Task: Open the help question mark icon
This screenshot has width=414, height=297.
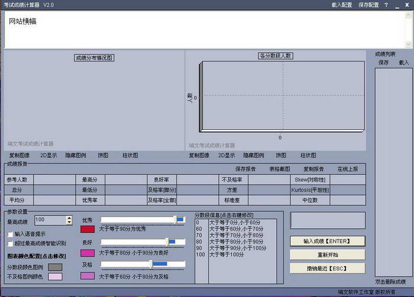Action: tap(386, 5)
